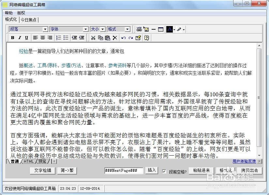Align text to the right
The height and width of the screenshot is (195, 269).
pos(50,38)
